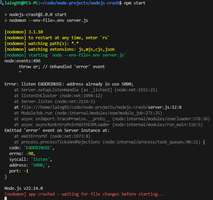Click the green 'starting `node --env-file=.env server.js`' line
The image size is (213, 200).
click(x=77, y=55)
